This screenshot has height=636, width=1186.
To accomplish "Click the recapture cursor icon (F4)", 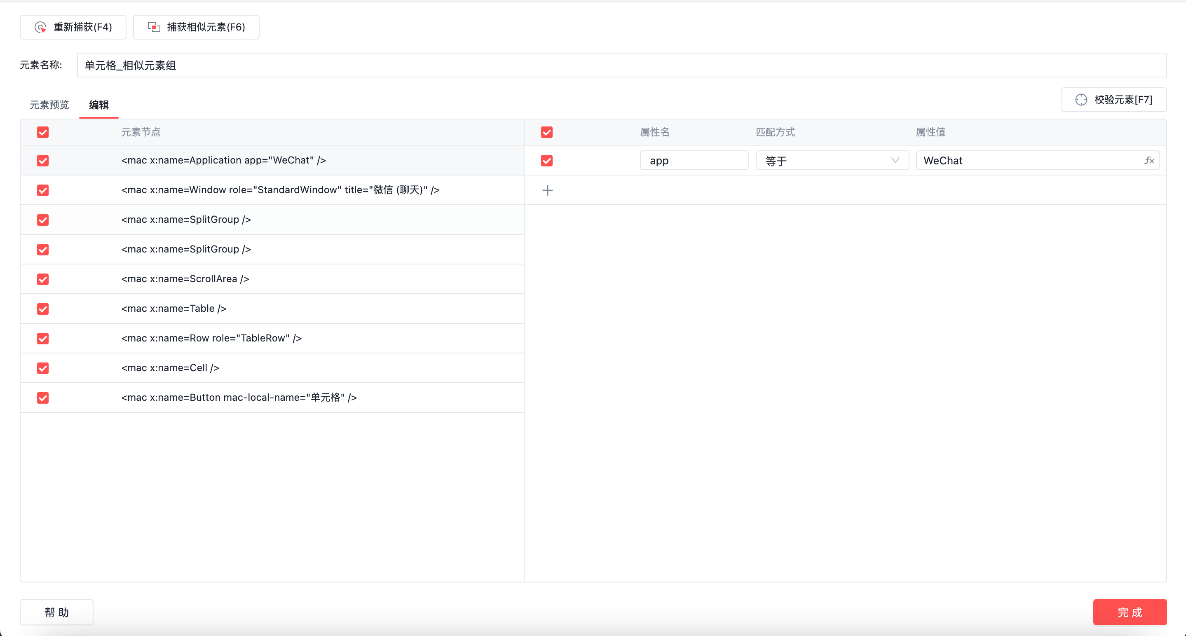I will pyautogui.click(x=40, y=27).
